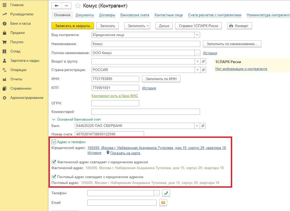
Task: Send email using the envelope icon
Action: 163,203
